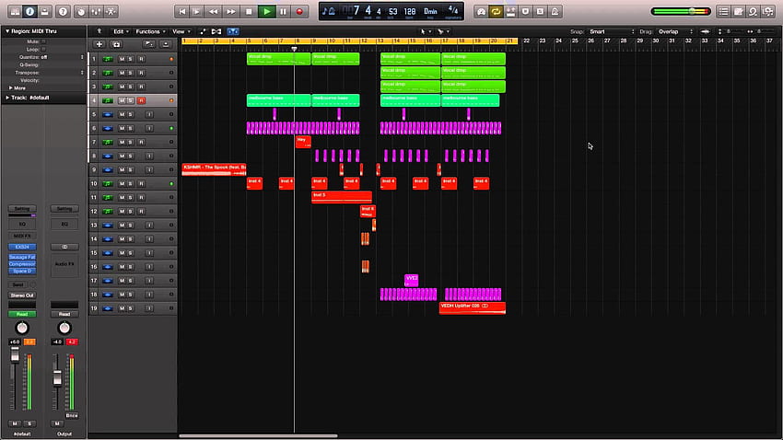The width and height of the screenshot is (783, 440).
Task: Expand the More section in region inspector
Action: 10,87
